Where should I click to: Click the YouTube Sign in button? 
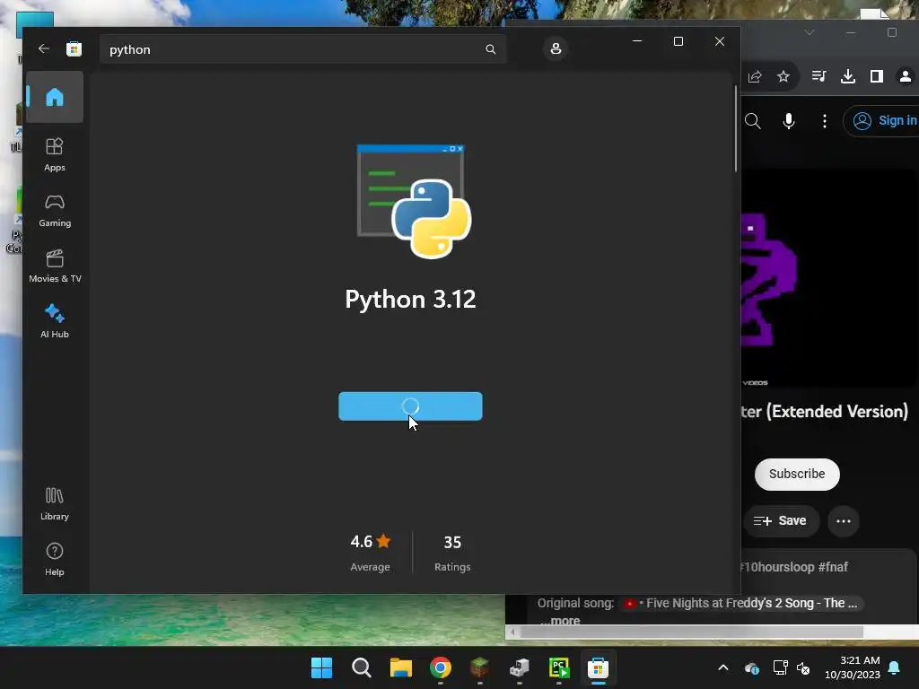881,121
